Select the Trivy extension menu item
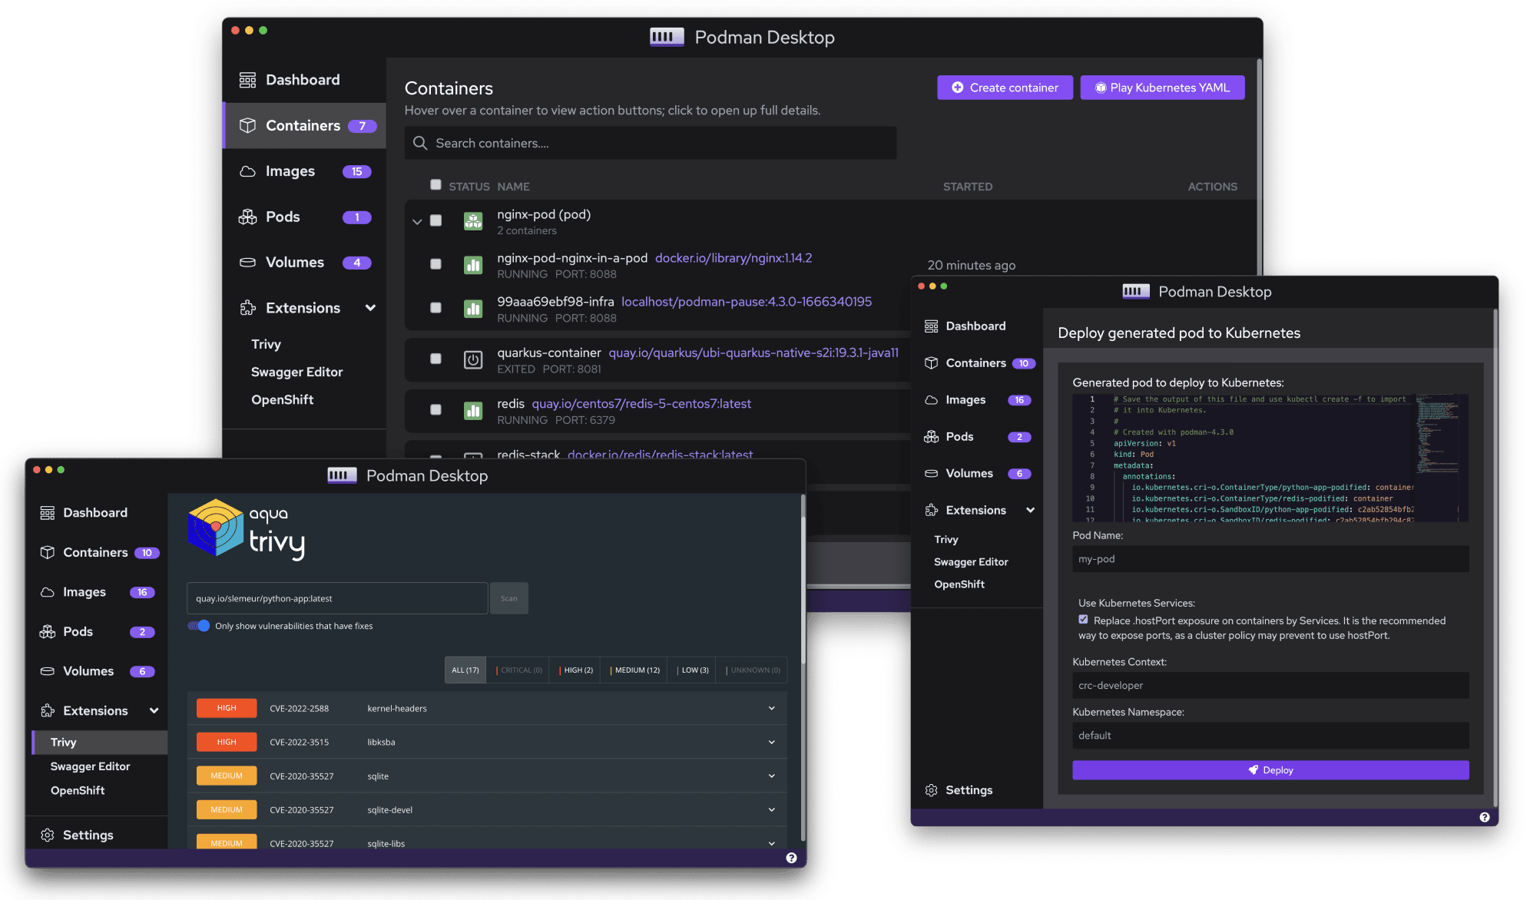 [62, 742]
